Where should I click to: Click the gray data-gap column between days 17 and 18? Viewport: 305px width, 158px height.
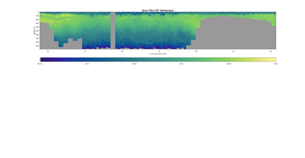click(113, 30)
